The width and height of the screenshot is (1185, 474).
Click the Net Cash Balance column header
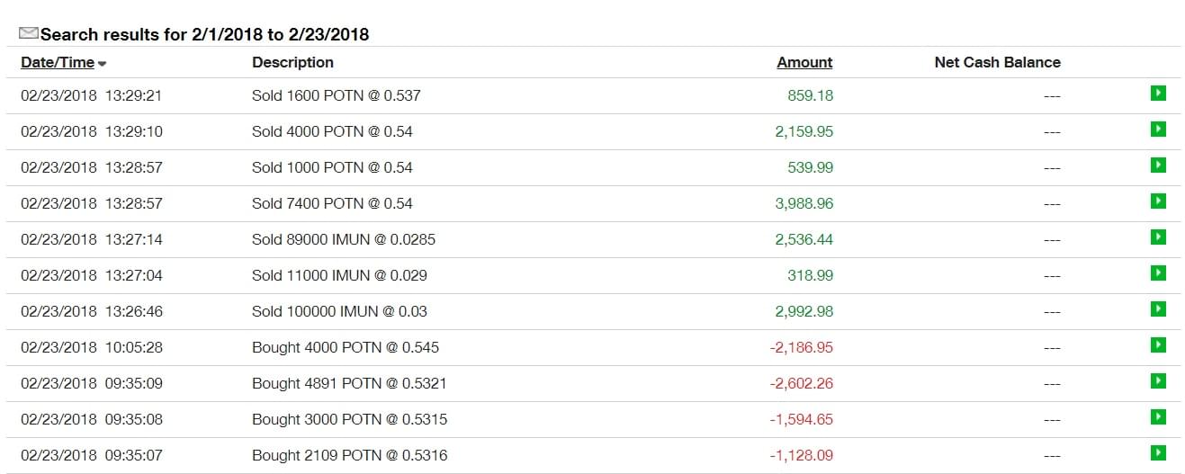click(x=997, y=62)
